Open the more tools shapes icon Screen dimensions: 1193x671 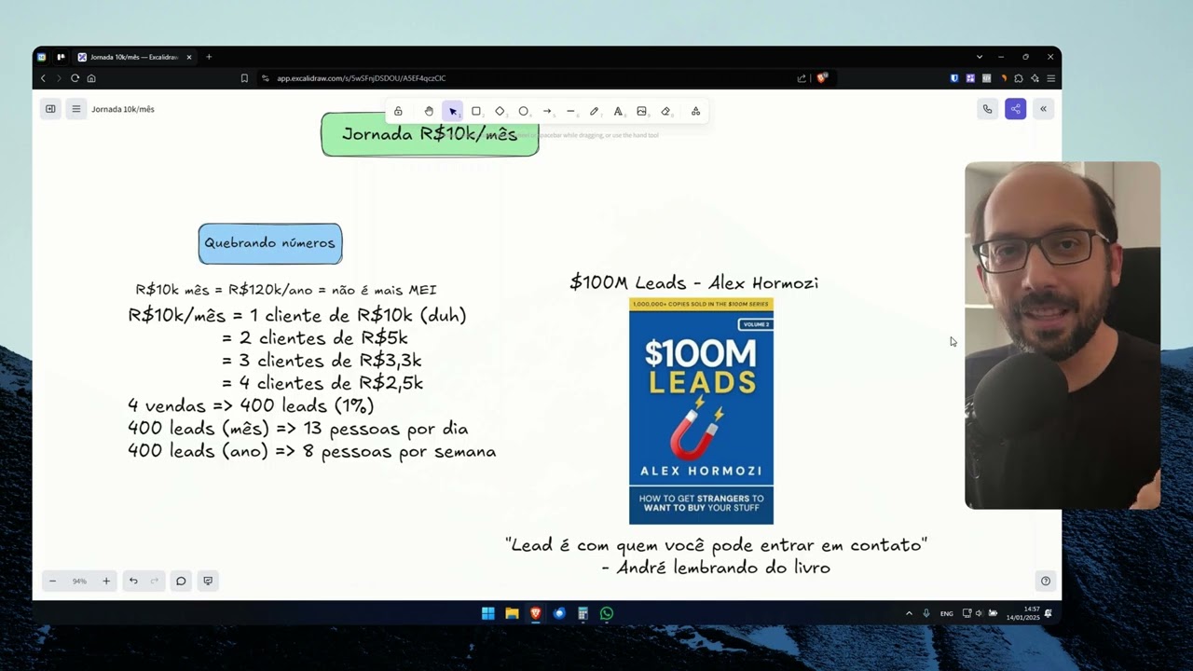pos(695,111)
